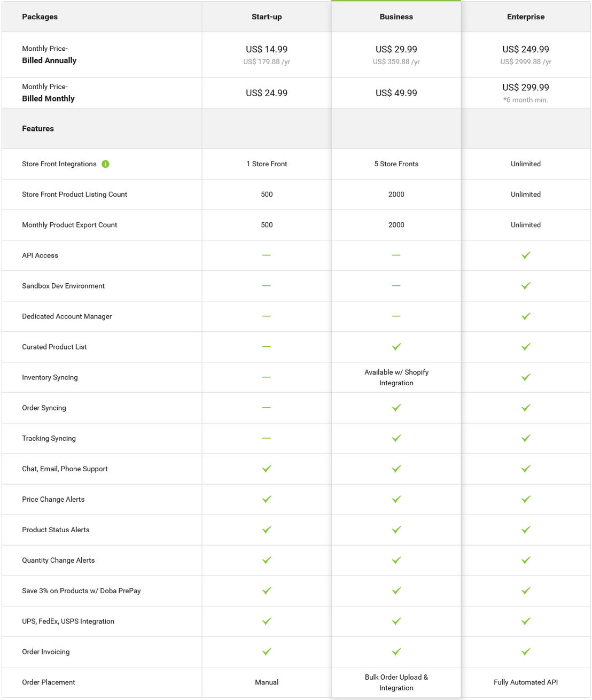Click the info icon beside Store Front Integrations

point(105,164)
